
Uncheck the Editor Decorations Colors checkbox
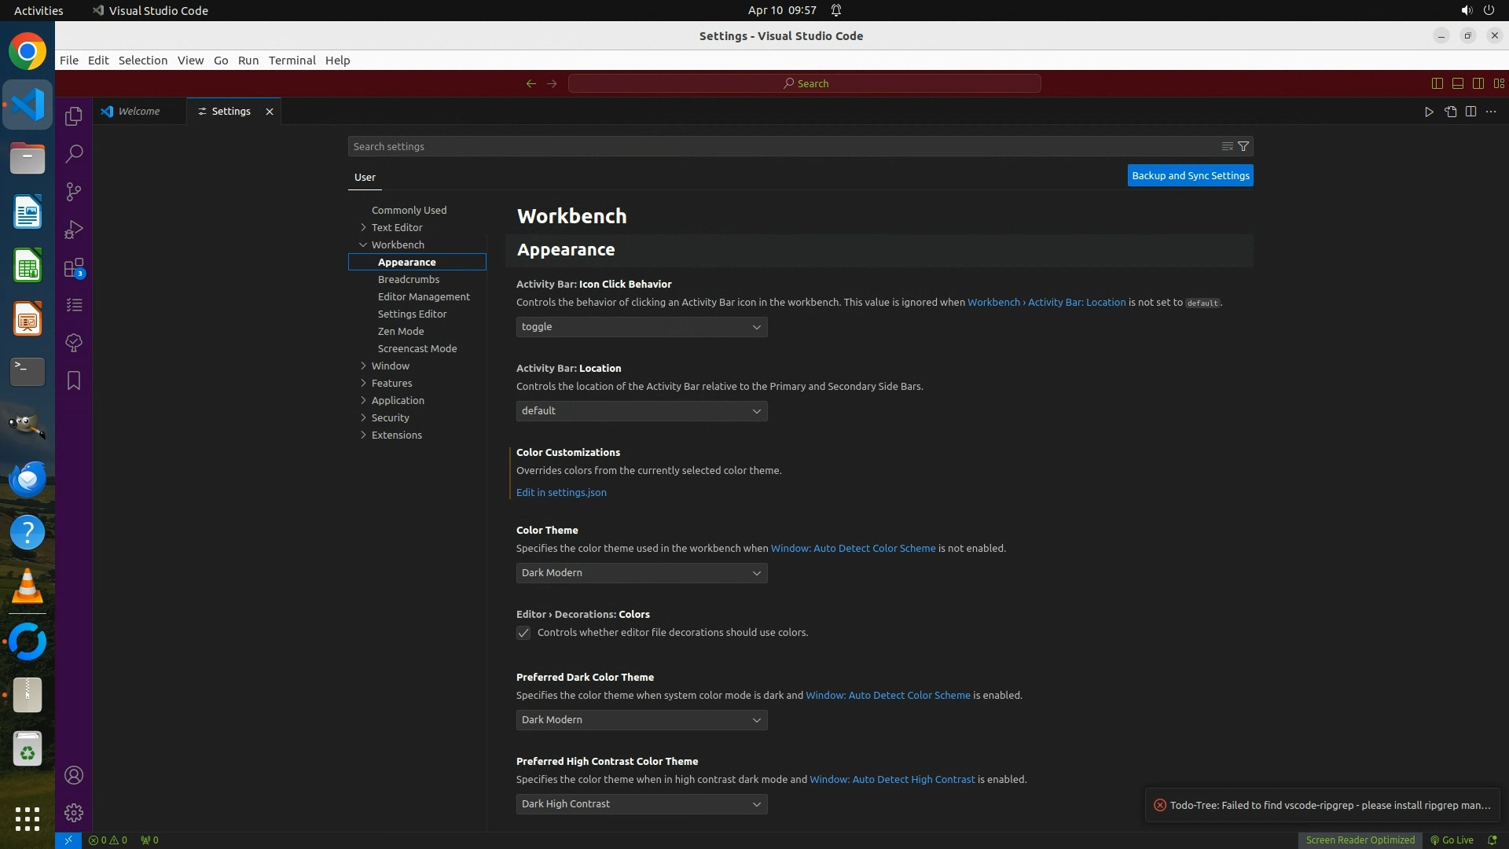(x=523, y=633)
